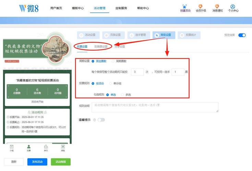Switch to 投票统计 step tab

(x=189, y=35)
